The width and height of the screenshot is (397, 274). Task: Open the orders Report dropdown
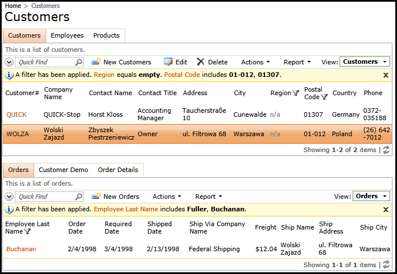209,197
